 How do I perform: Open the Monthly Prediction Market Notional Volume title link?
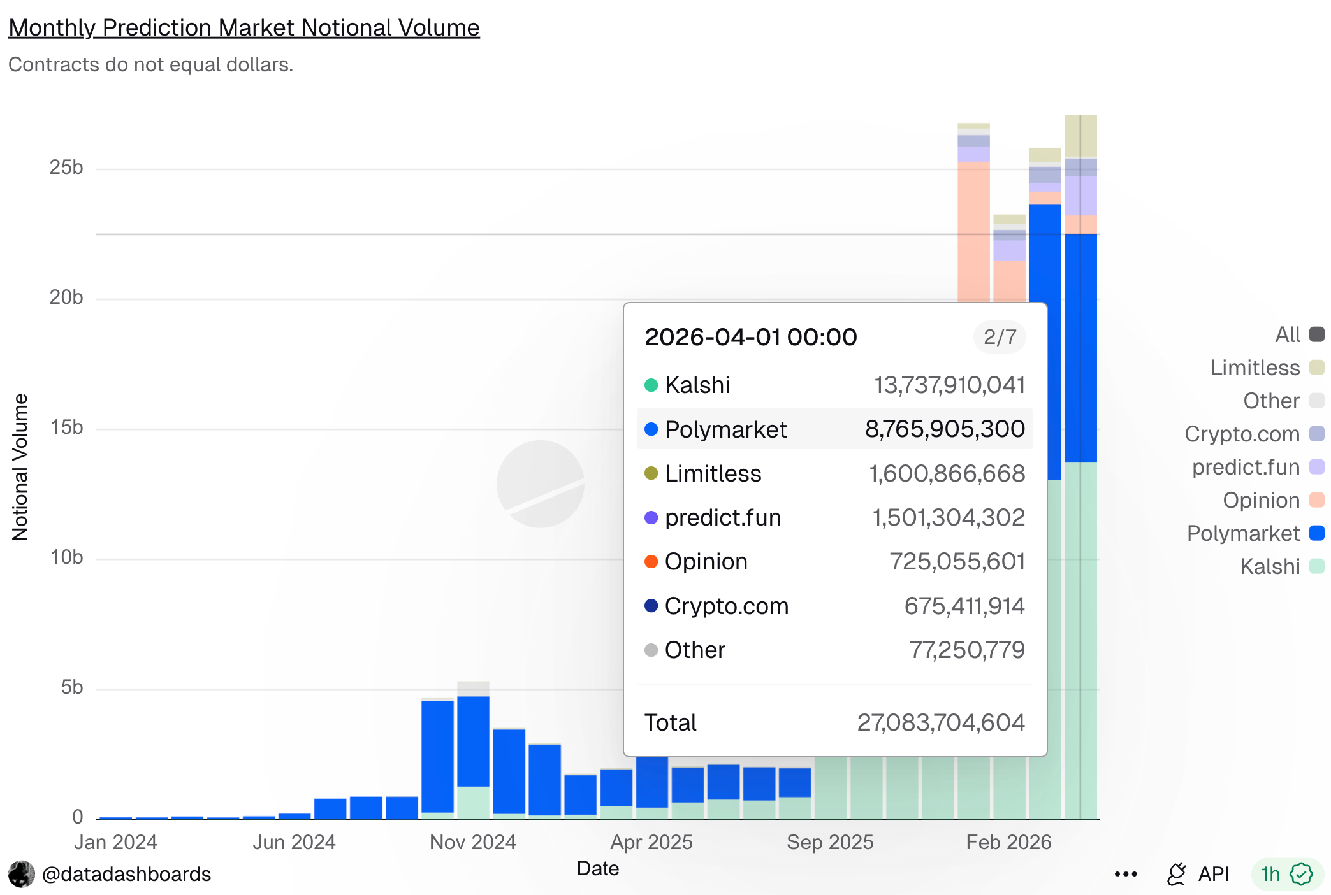point(244,27)
